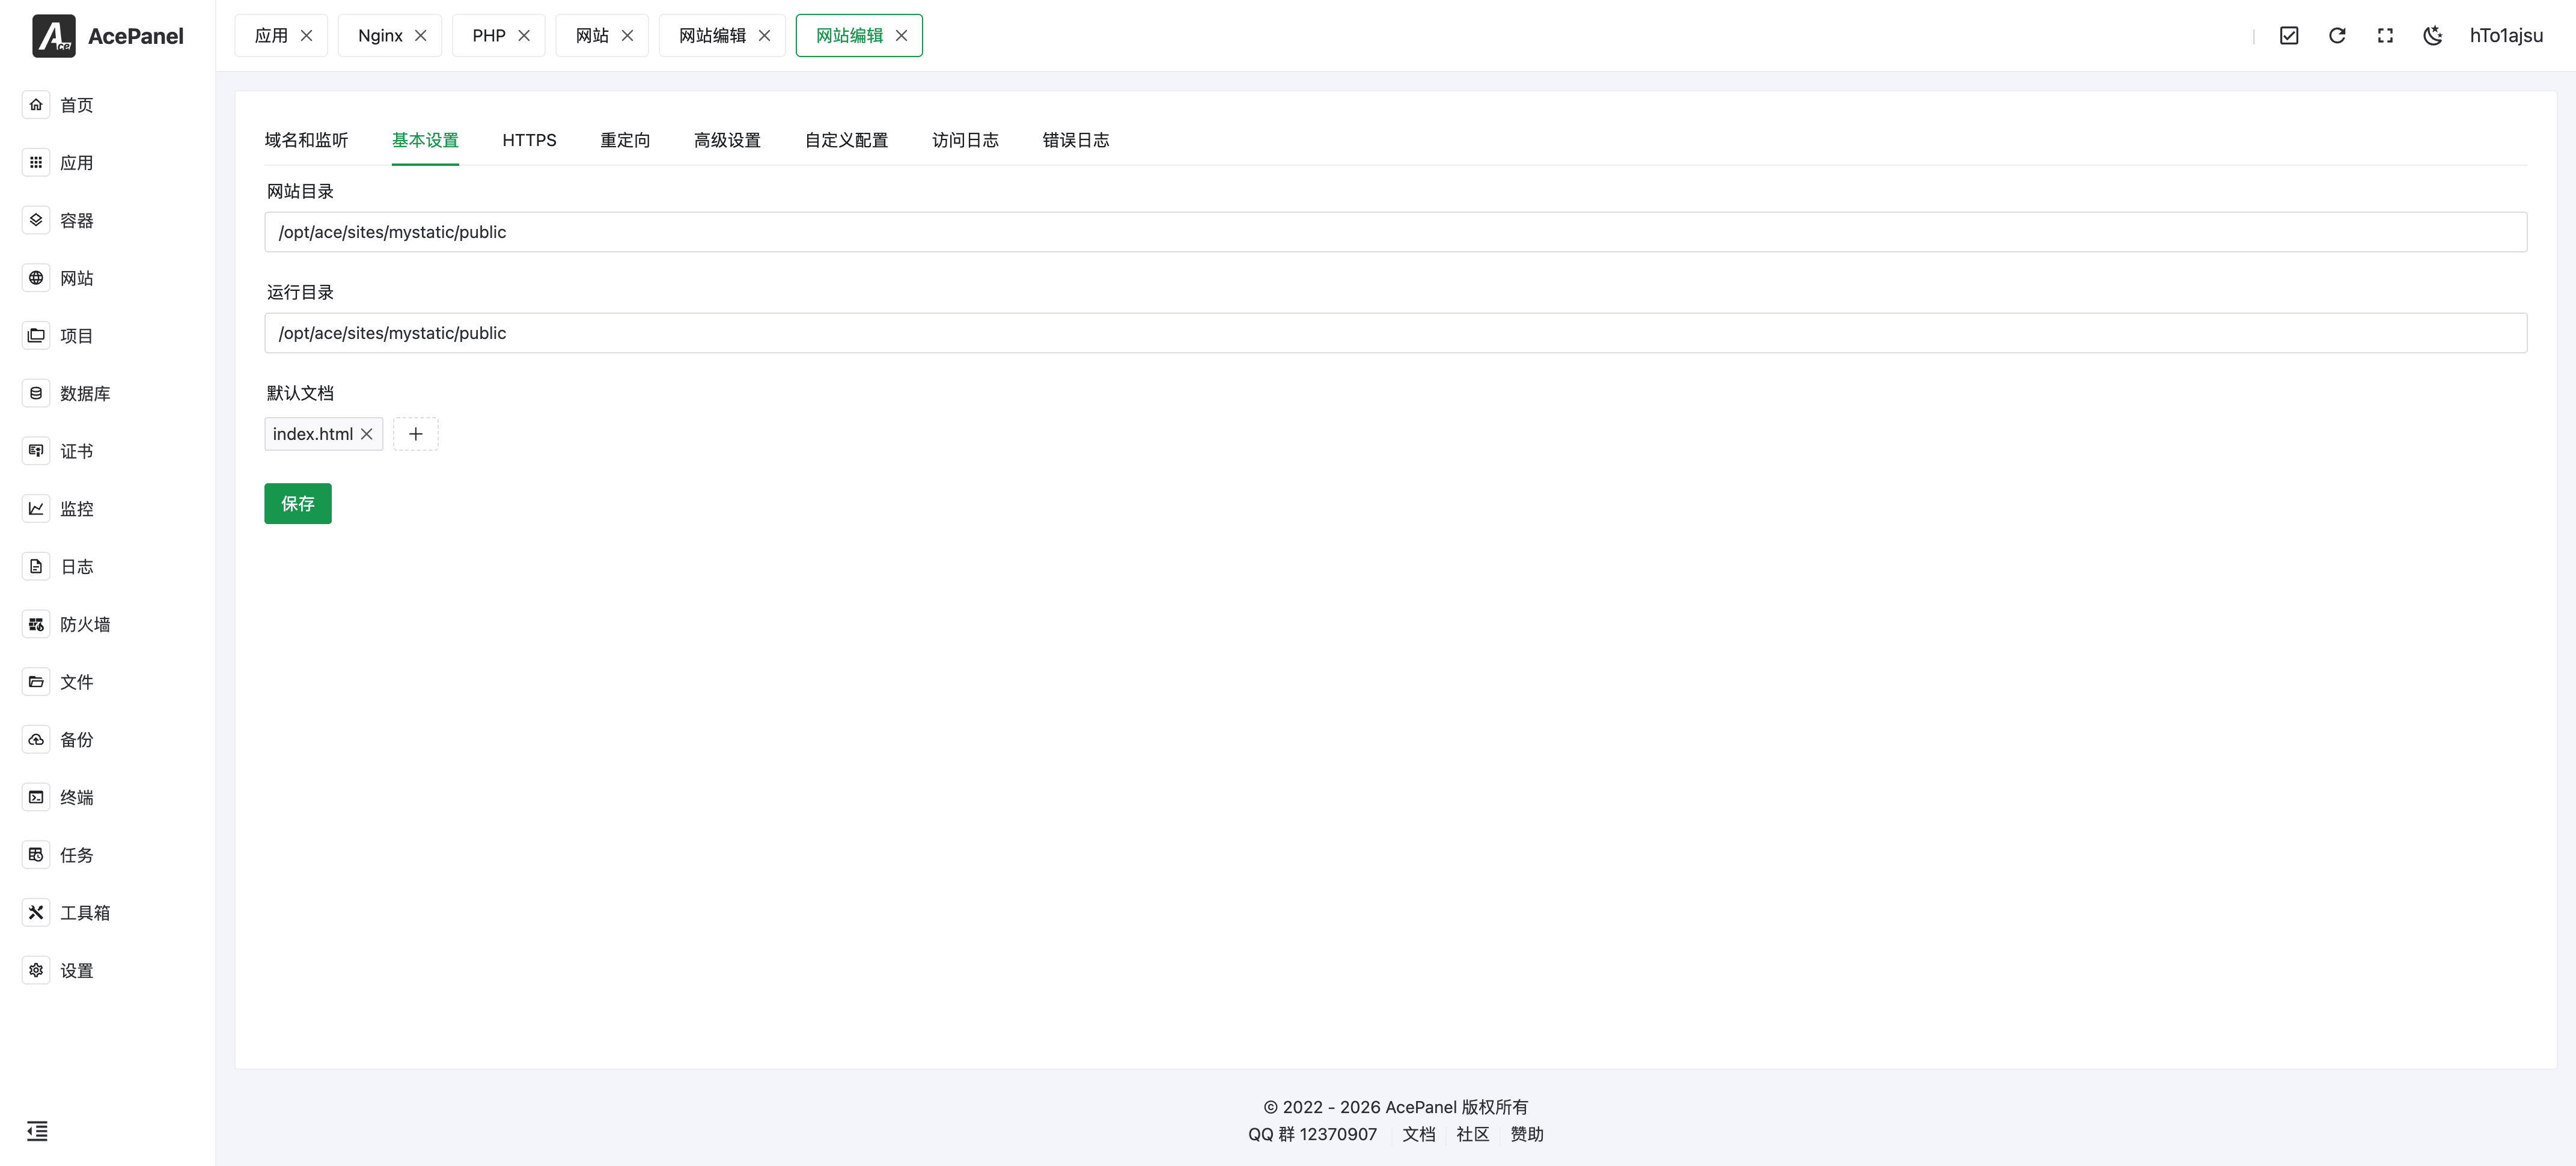The height and width of the screenshot is (1166, 2576).
Task: Close the Nginx page tab
Action: (421, 36)
